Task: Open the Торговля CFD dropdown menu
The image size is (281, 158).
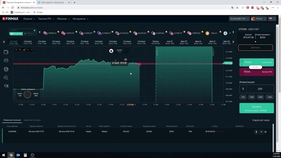Action: tap(46, 19)
